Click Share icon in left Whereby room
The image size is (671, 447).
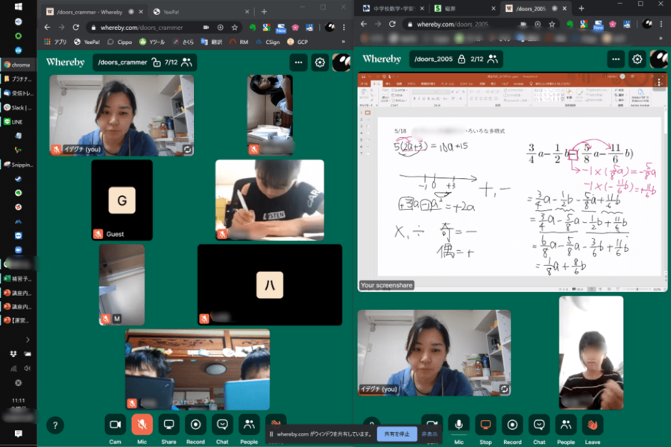[168, 424]
